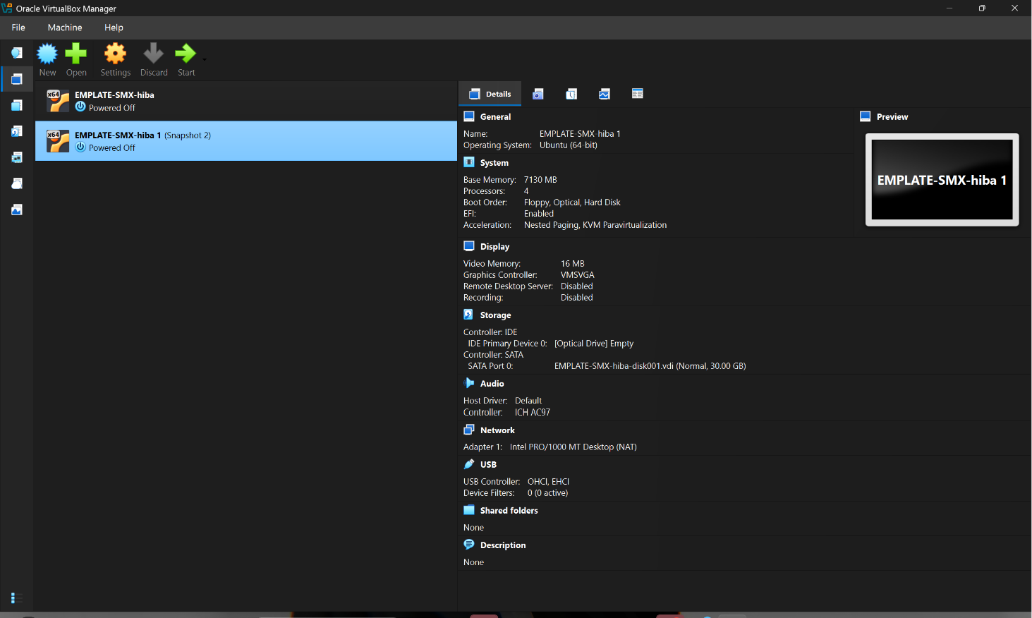This screenshot has height=618, width=1032.
Task: Open the Activity tab graph icon
Action: coord(605,94)
